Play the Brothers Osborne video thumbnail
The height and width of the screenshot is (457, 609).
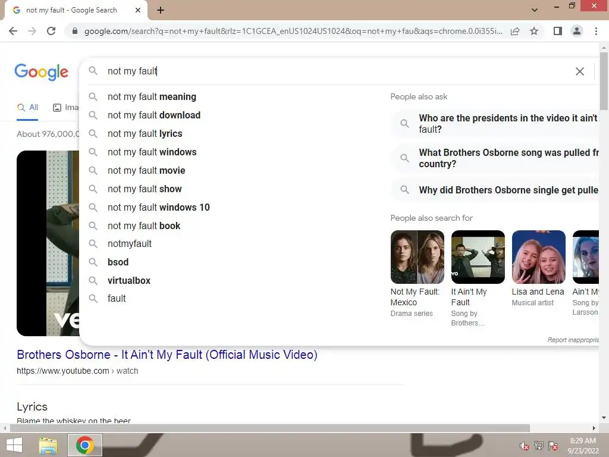coord(48,243)
